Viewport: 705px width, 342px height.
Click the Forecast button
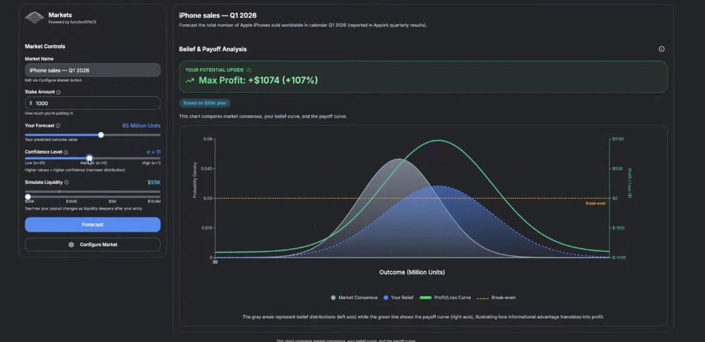coord(92,224)
